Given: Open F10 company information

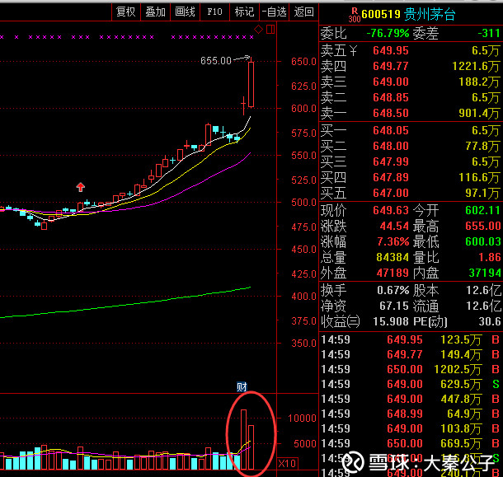Looking at the screenshot, I should click(x=214, y=12).
